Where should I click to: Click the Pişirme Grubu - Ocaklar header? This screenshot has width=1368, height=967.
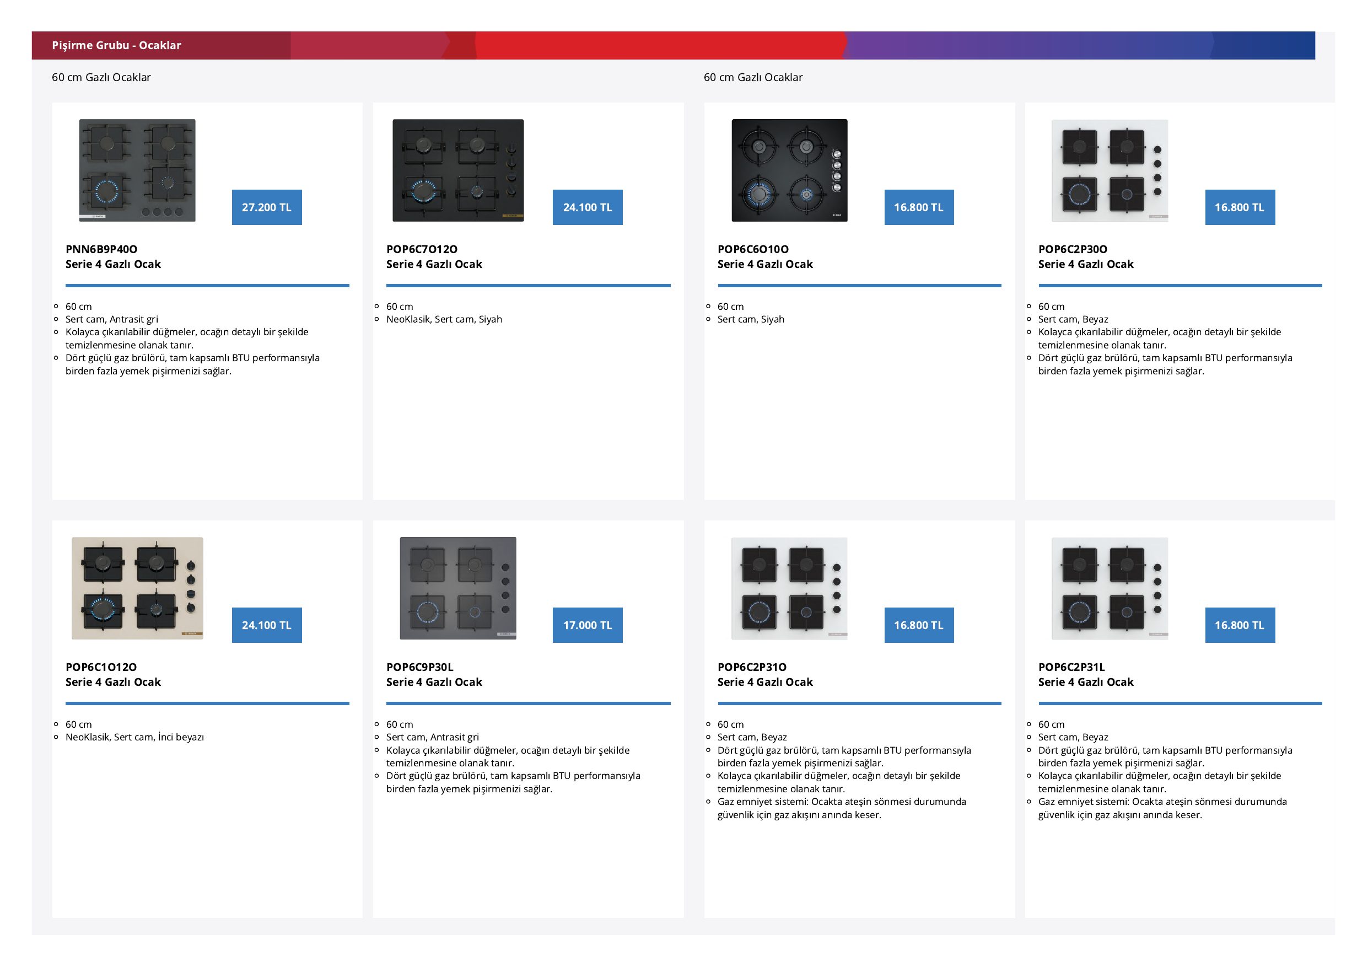point(116,45)
